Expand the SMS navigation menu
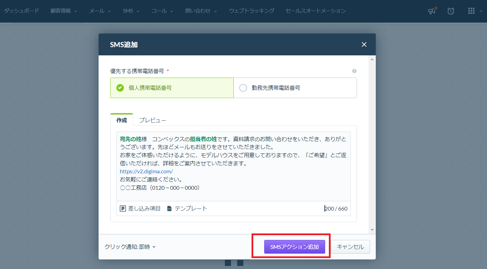The height and width of the screenshot is (269, 487). coord(131,11)
